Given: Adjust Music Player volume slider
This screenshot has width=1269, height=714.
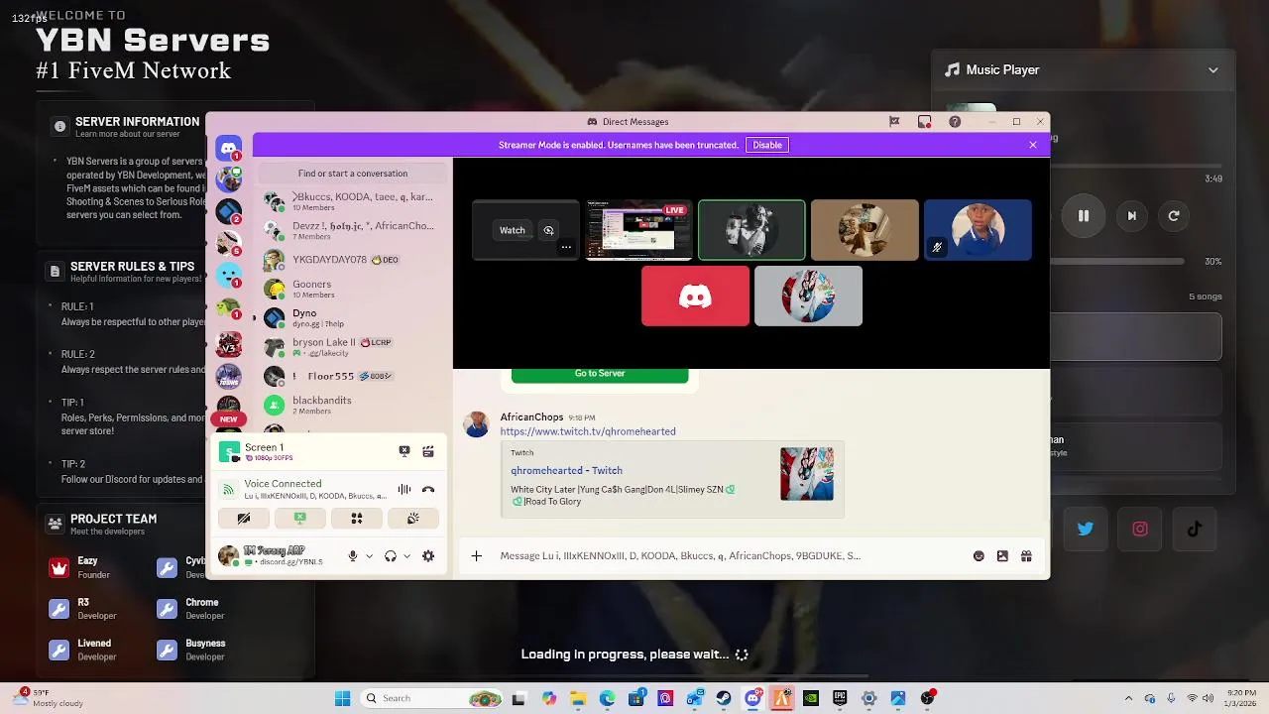Looking at the screenshot, I should coord(1118,262).
